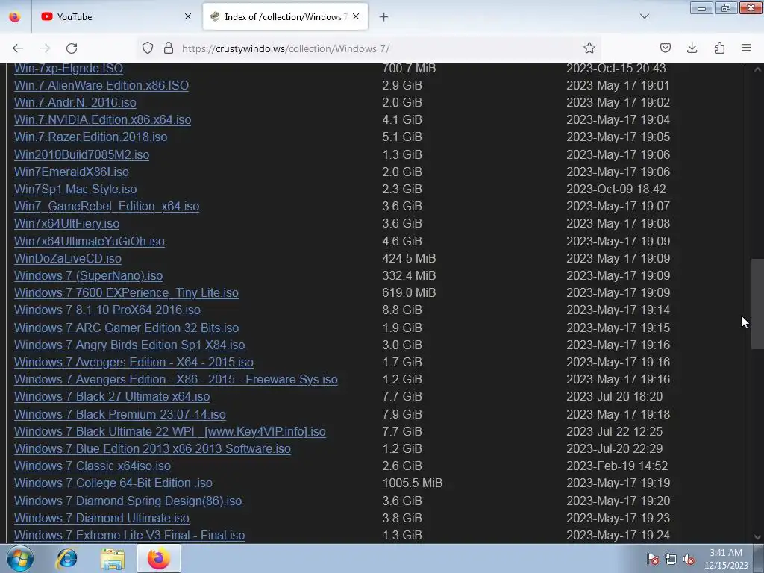
Task: Open the Windows Start button
Action: (x=20, y=558)
